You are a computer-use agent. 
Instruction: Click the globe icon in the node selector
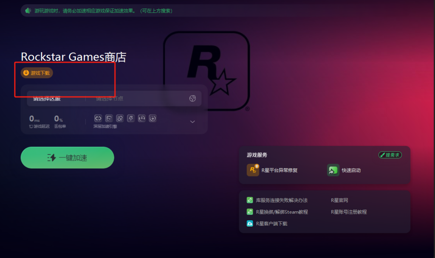[192, 98]
